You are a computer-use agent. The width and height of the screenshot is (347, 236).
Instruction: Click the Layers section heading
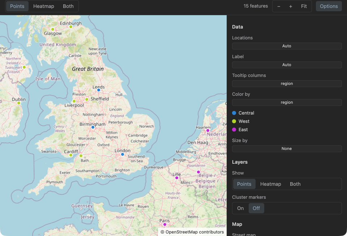point(240,162)
